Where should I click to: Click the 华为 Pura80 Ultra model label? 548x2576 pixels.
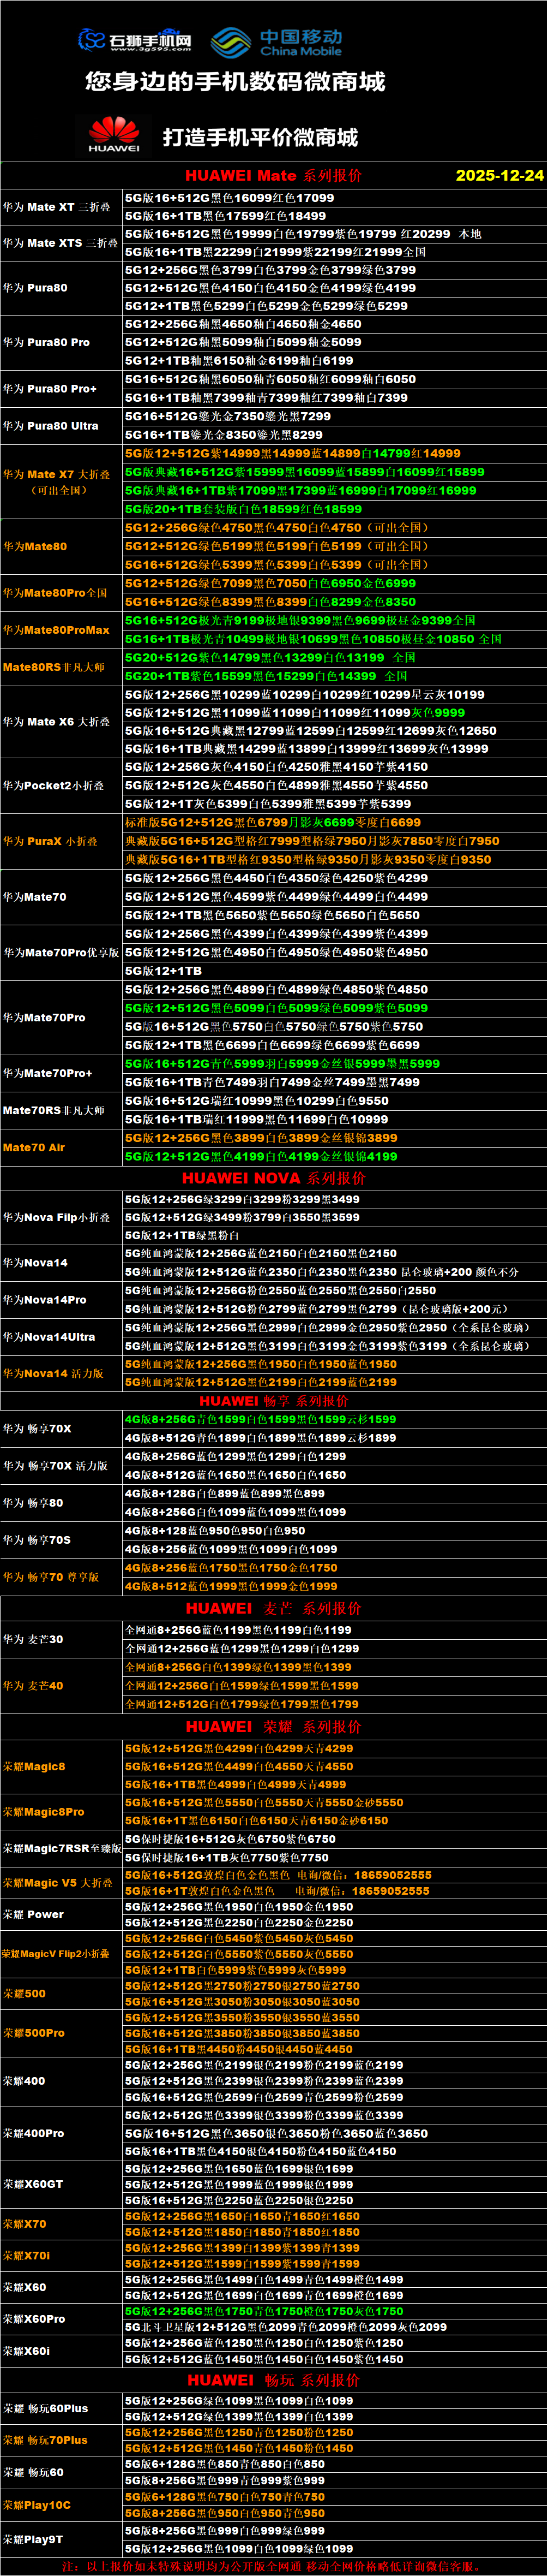coord(51,426)
